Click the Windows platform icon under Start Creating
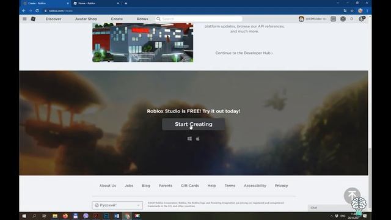The width and height of the screenshot is (391, 220). pyautogui.click(x=189, y=139)
